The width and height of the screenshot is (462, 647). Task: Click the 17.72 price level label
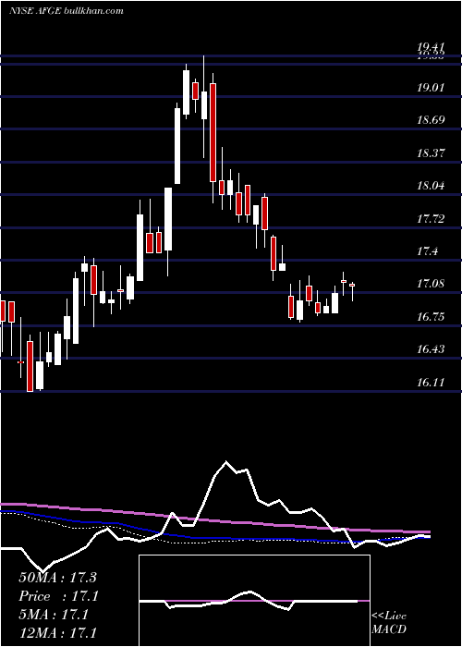click(432, 218)
